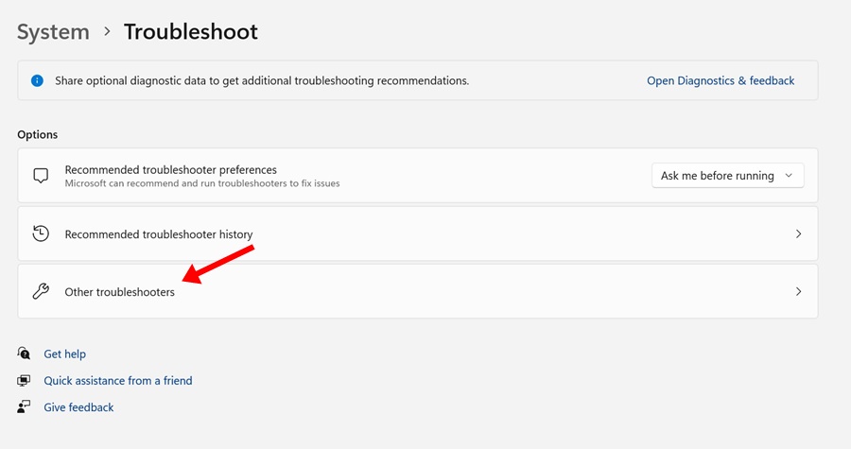Click the Get help headset icon
Viewport: 851px width, 449px height.
tap(24, 354)
